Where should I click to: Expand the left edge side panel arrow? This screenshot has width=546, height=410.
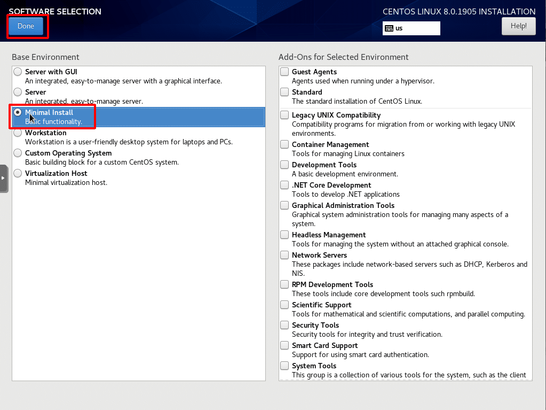point(4,179)
